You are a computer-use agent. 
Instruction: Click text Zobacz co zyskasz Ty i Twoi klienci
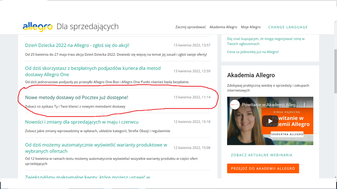(x=75, y=107)
